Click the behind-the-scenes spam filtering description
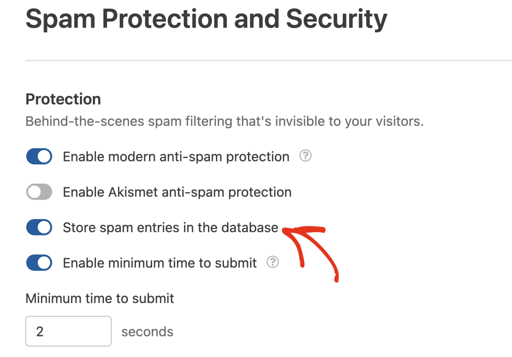The width and height of the screenshot is (512, 357). click(225, 121)
